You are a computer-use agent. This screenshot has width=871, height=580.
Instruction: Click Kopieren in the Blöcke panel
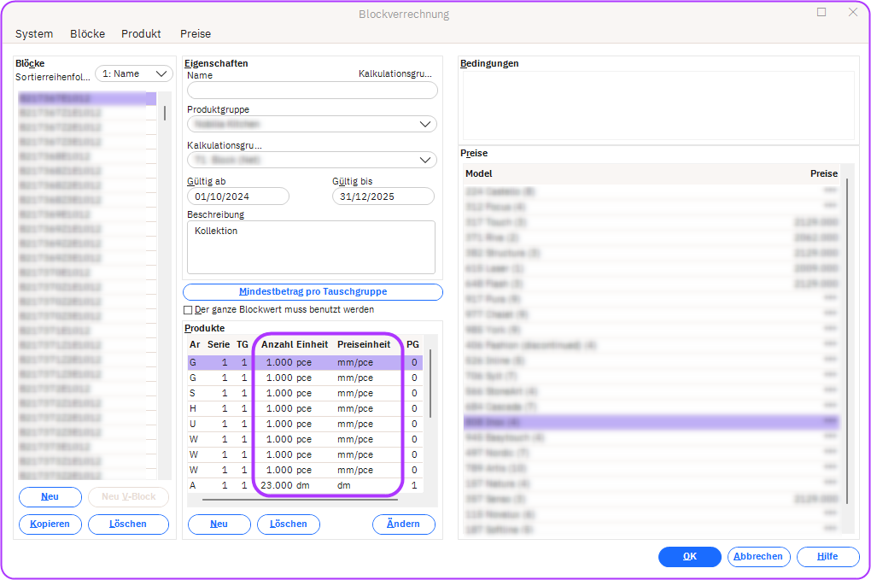[50, 524]
